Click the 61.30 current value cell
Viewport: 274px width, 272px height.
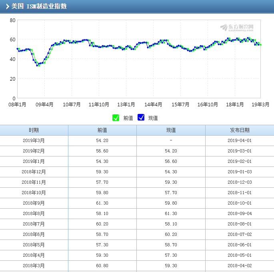171,213
